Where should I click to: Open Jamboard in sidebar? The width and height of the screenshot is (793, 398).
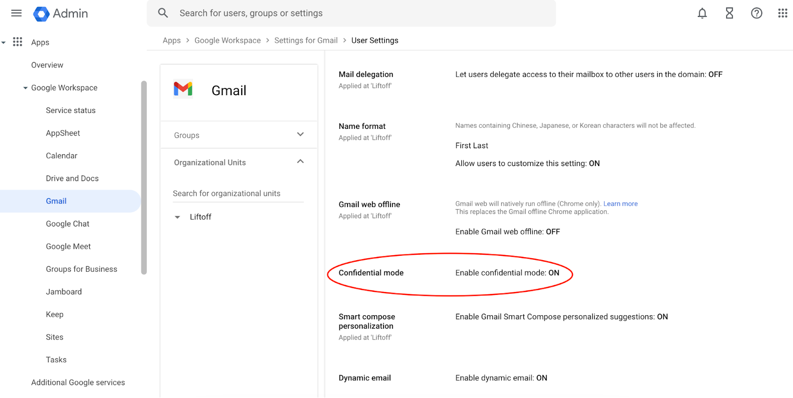pyautogui.click(x=63, y=292)
